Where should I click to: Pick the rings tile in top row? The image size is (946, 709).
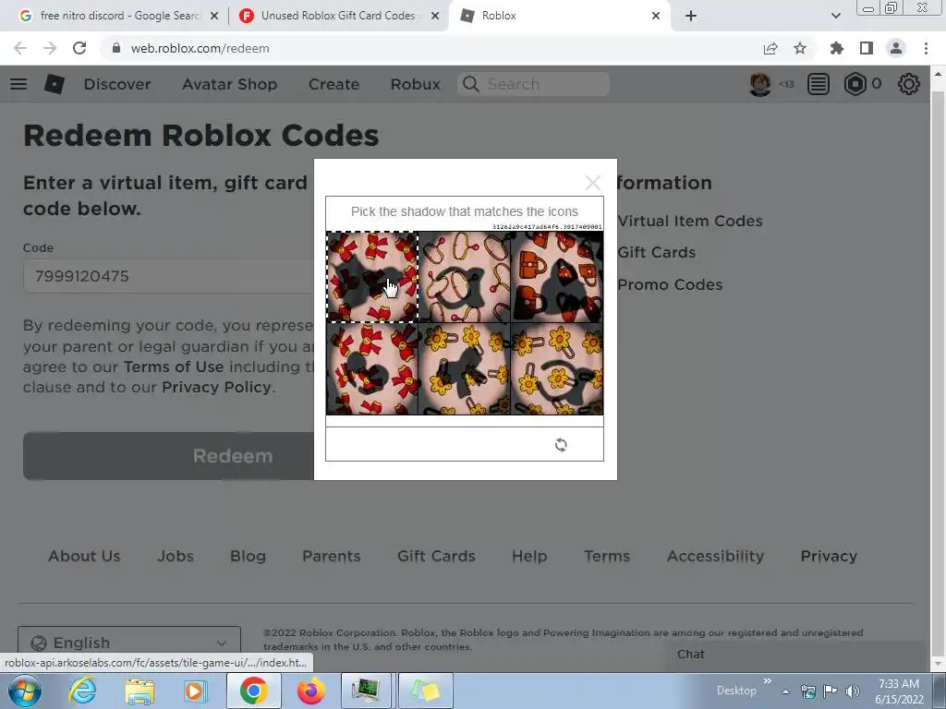point(464,277)
